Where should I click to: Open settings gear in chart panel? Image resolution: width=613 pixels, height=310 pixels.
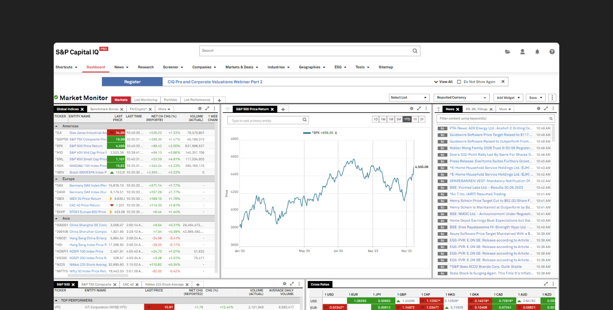coord(411,109)
